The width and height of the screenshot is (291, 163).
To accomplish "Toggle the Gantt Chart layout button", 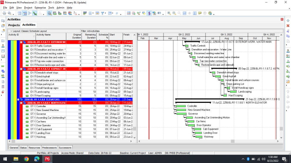I will point(24,13).
